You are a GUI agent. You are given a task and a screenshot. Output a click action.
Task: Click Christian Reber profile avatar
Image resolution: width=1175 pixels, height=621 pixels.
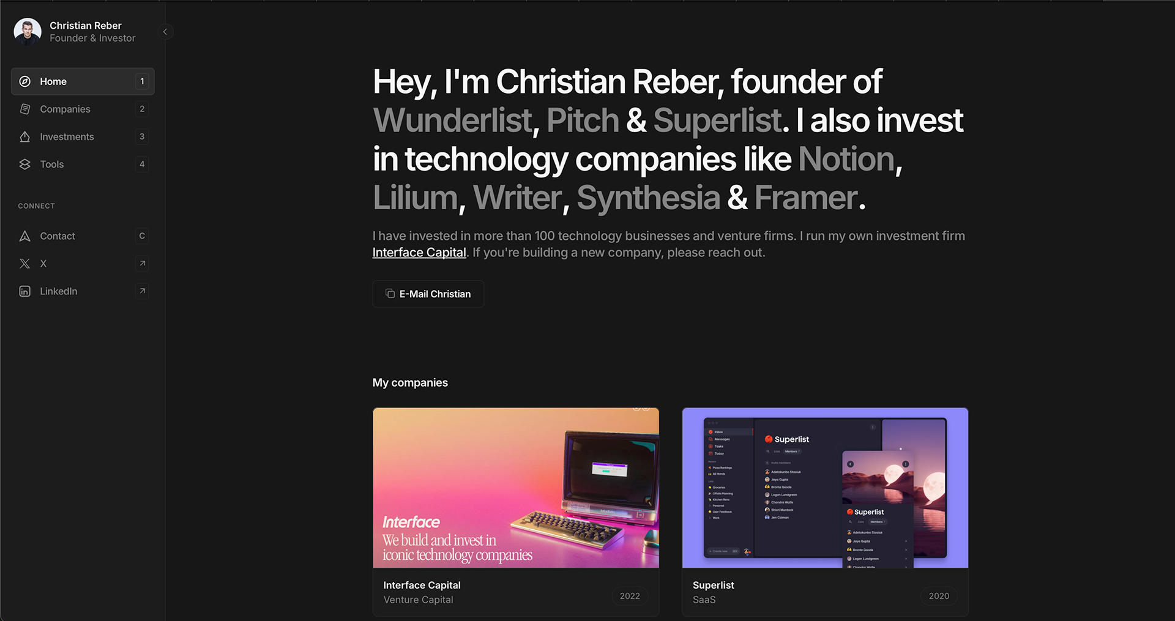[28, 32]
